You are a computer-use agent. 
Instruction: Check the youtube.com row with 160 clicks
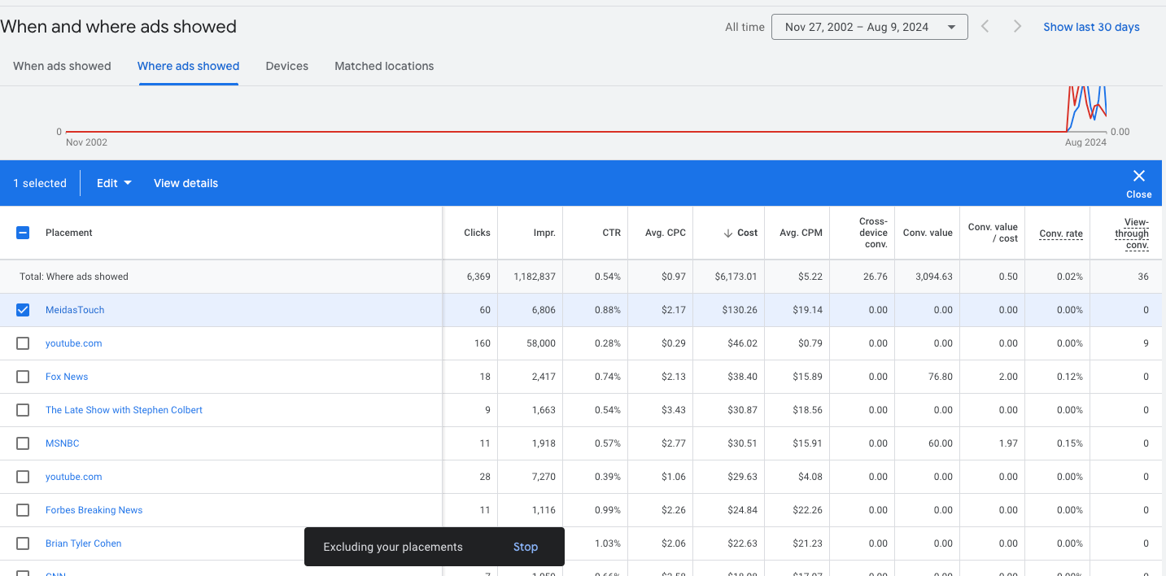coord(23,343)
